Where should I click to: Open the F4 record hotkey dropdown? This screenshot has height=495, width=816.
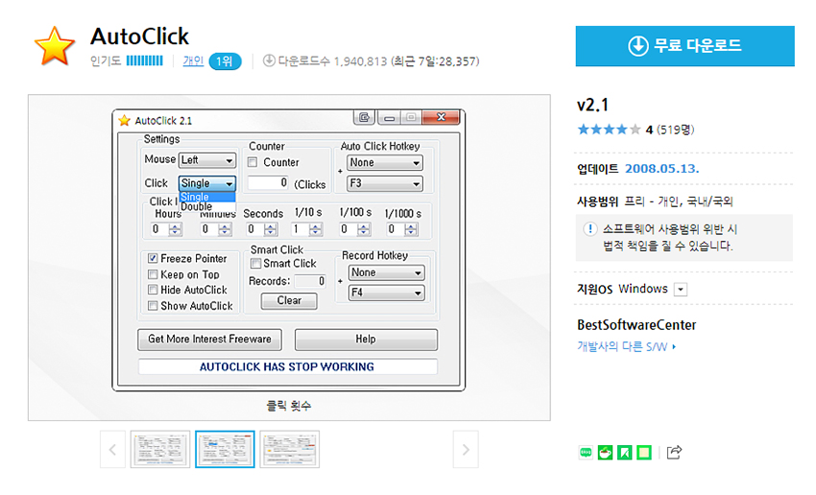[x=386, y=293]
